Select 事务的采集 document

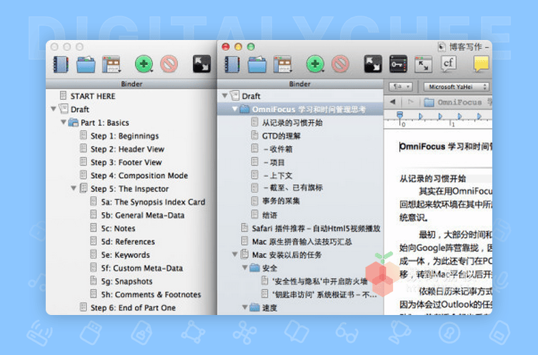pyautogui.click(x=281, y=201)
